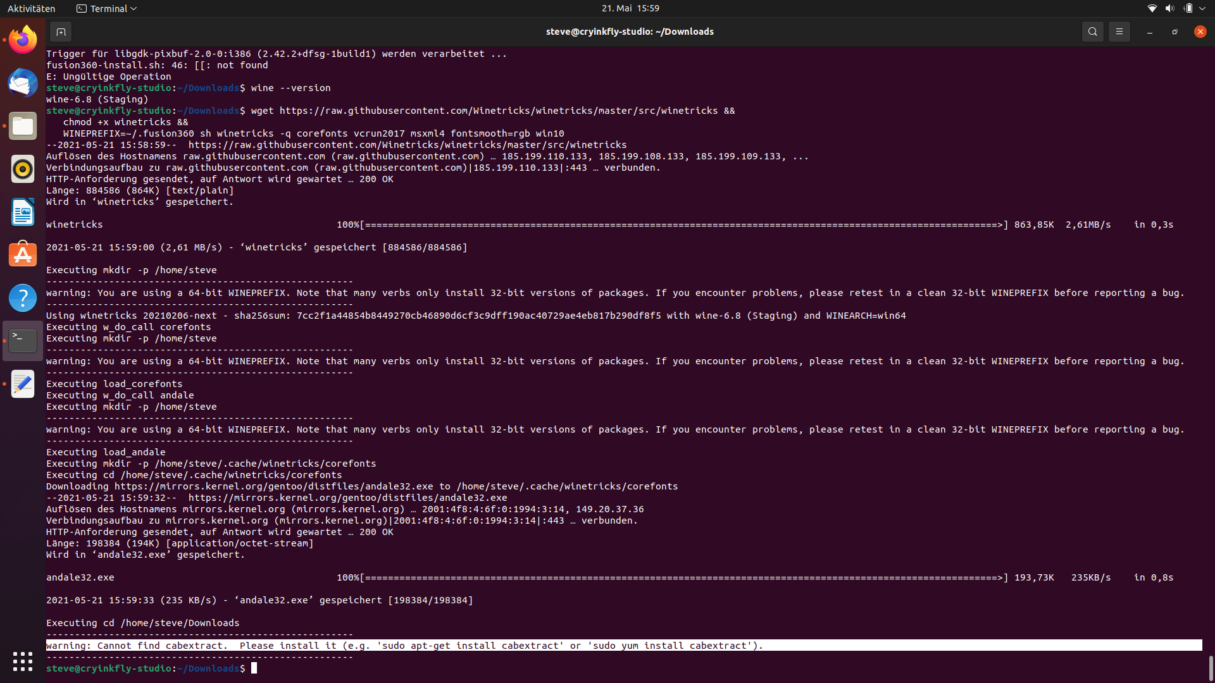
Task: Open the Aktivitäten overview
Action: (31, 8)
